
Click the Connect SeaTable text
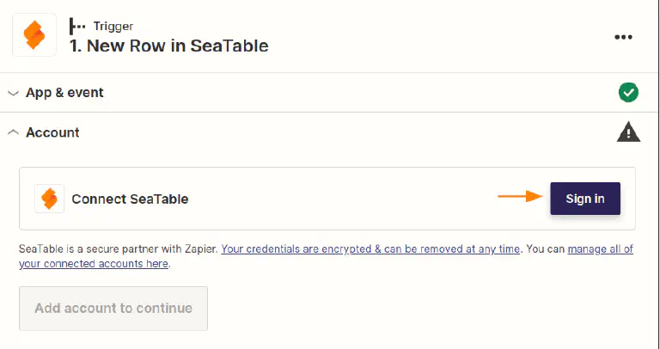130,199
